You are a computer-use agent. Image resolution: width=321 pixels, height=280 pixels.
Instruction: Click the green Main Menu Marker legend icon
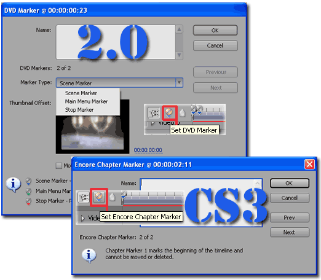(x=28, y=192)
